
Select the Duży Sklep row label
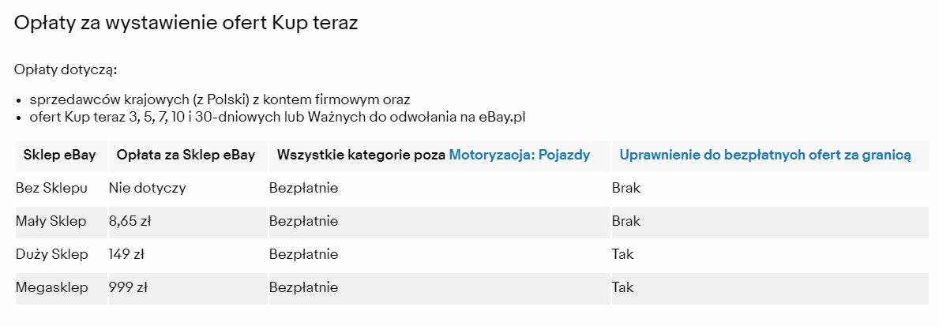pyautogui.click(x=51, y=255)
